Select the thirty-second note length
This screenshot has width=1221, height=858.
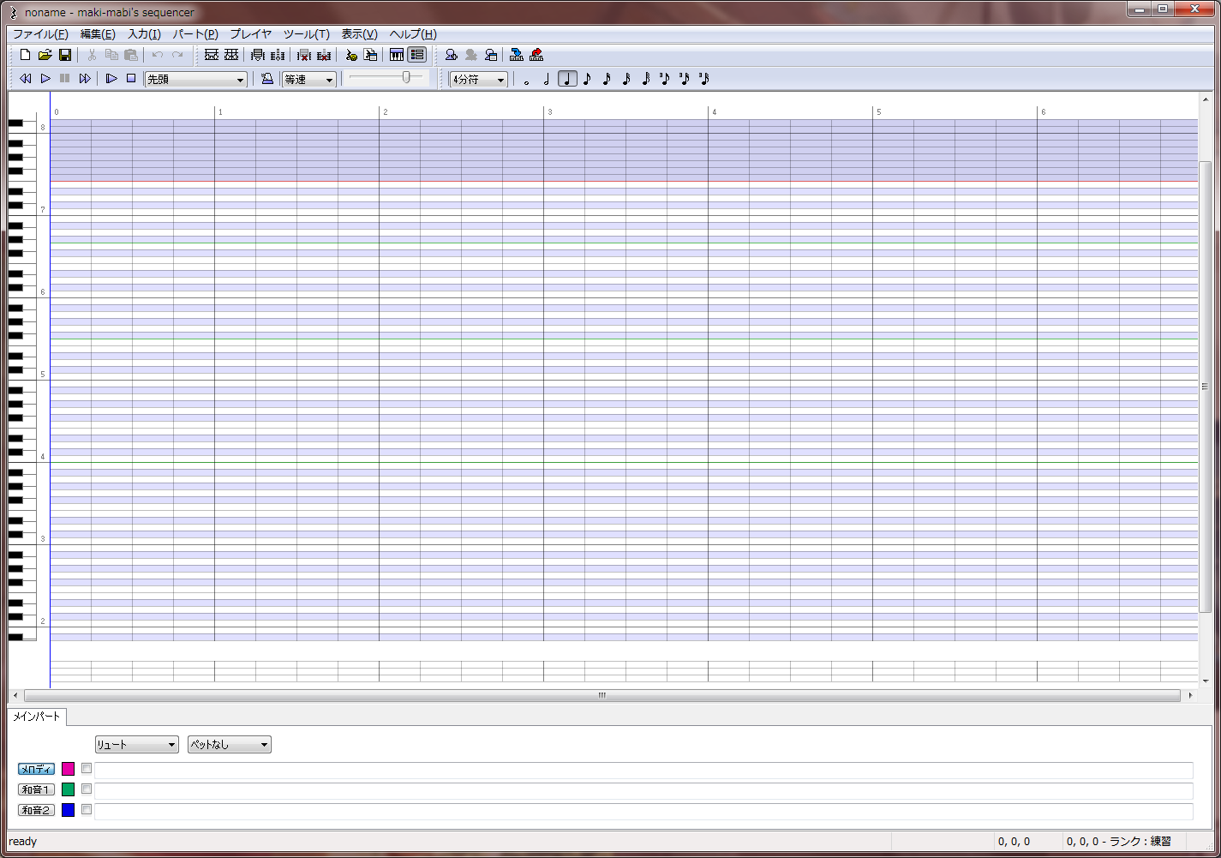point(626,80)
